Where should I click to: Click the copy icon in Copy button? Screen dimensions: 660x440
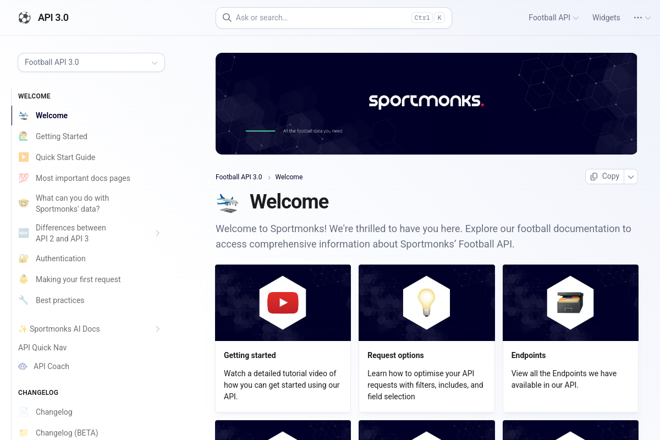click(x=594, y=177)
